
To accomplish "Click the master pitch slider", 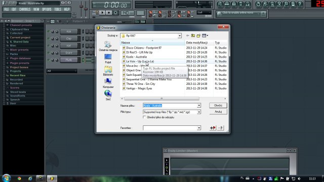I will click(x=86, y=9).
